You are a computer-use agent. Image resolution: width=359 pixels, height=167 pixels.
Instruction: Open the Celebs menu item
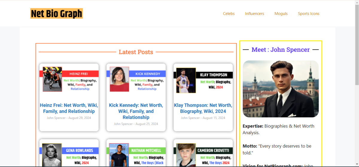pyautogui.click(x=229, y=14)
